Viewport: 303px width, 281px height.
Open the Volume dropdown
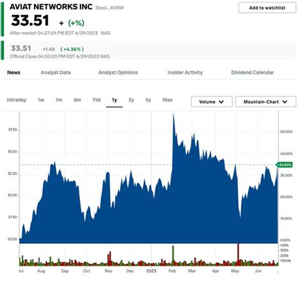(212, 102)
